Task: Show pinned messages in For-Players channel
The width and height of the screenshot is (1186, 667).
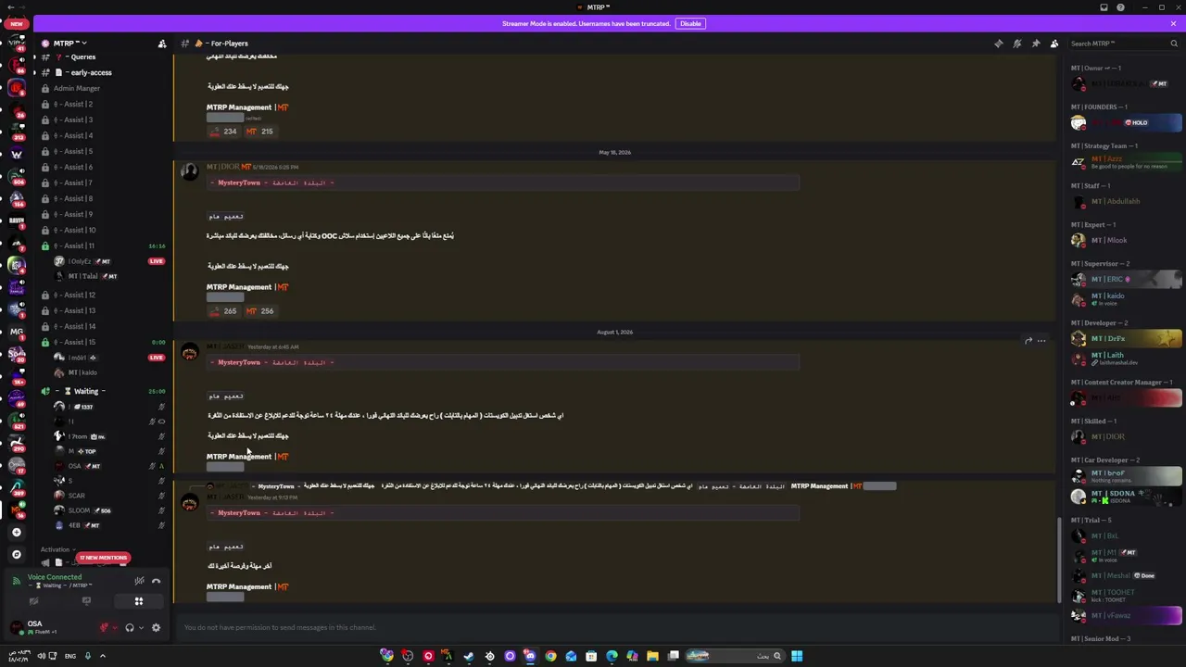Action: tap(1036, 44)
